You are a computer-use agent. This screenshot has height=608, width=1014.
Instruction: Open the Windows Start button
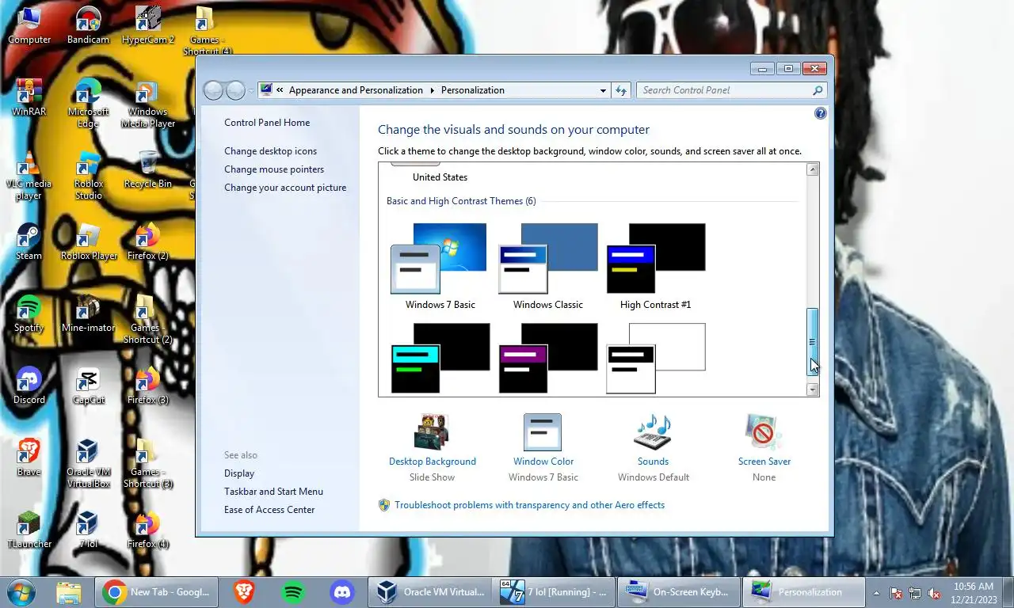(21, 592)
